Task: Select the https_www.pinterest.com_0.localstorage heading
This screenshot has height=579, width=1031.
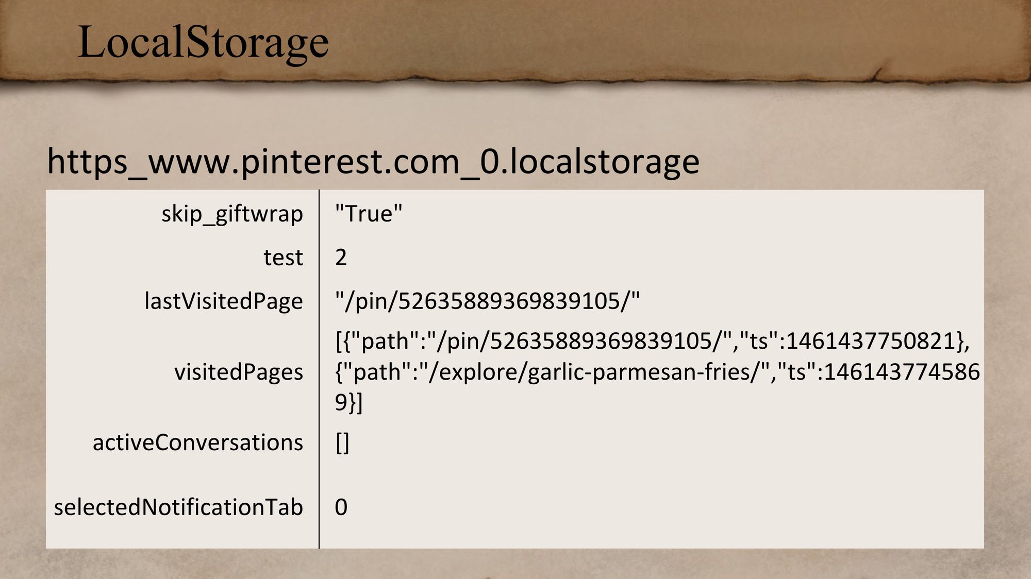Action: 373,162
